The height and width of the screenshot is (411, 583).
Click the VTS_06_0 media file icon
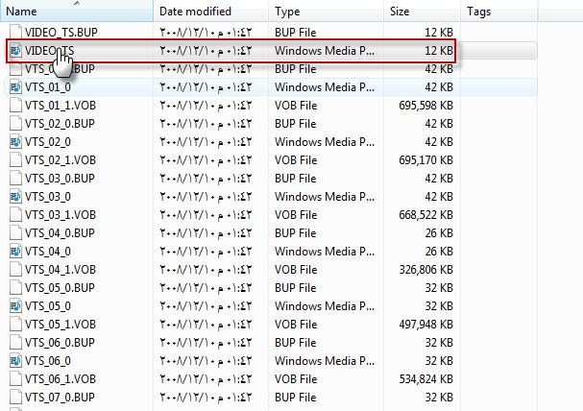(15, 360)
